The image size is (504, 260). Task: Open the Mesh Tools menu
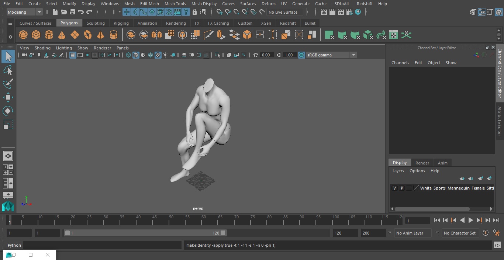[x=175, y=4]
